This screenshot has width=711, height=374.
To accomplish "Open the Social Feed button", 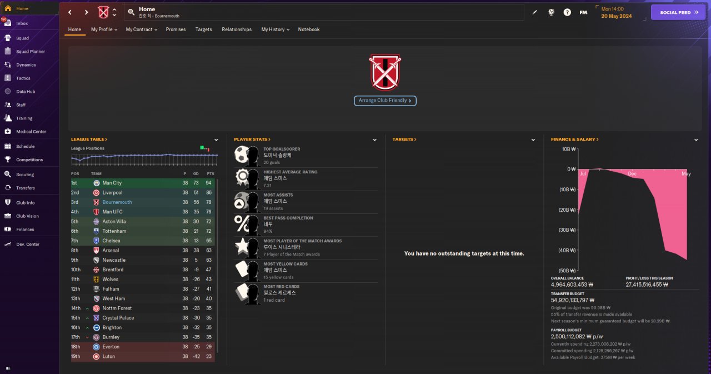I will 678,12.
